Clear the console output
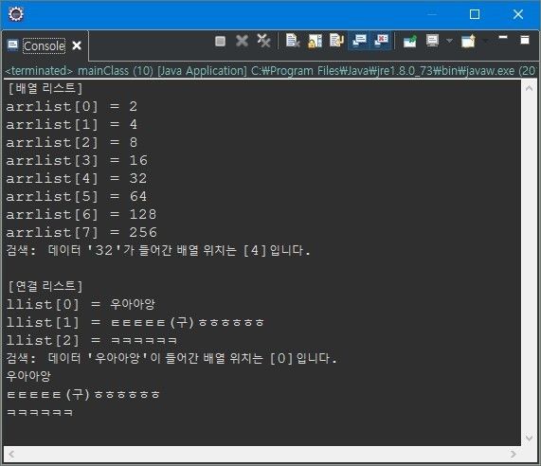The image size is (541, 466). (x=293, y=41)
